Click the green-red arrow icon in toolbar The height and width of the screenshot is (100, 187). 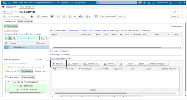pos(64,16)
